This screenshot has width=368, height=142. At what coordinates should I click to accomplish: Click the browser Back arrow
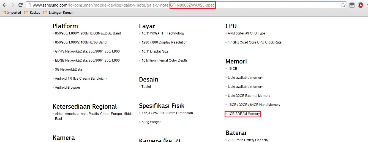click(x=4, y=5)
